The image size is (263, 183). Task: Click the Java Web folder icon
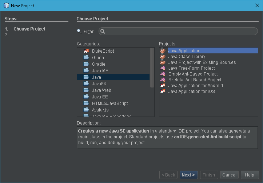click(x=86, y=90)
